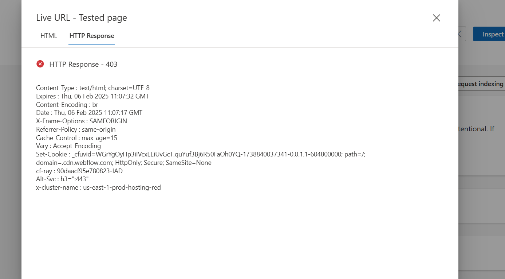Click the Set-Cookie header value
505x279 pixels.
200,154
